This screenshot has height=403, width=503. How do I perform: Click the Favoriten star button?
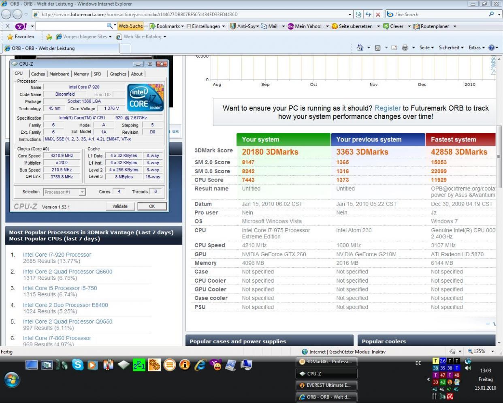21,36
